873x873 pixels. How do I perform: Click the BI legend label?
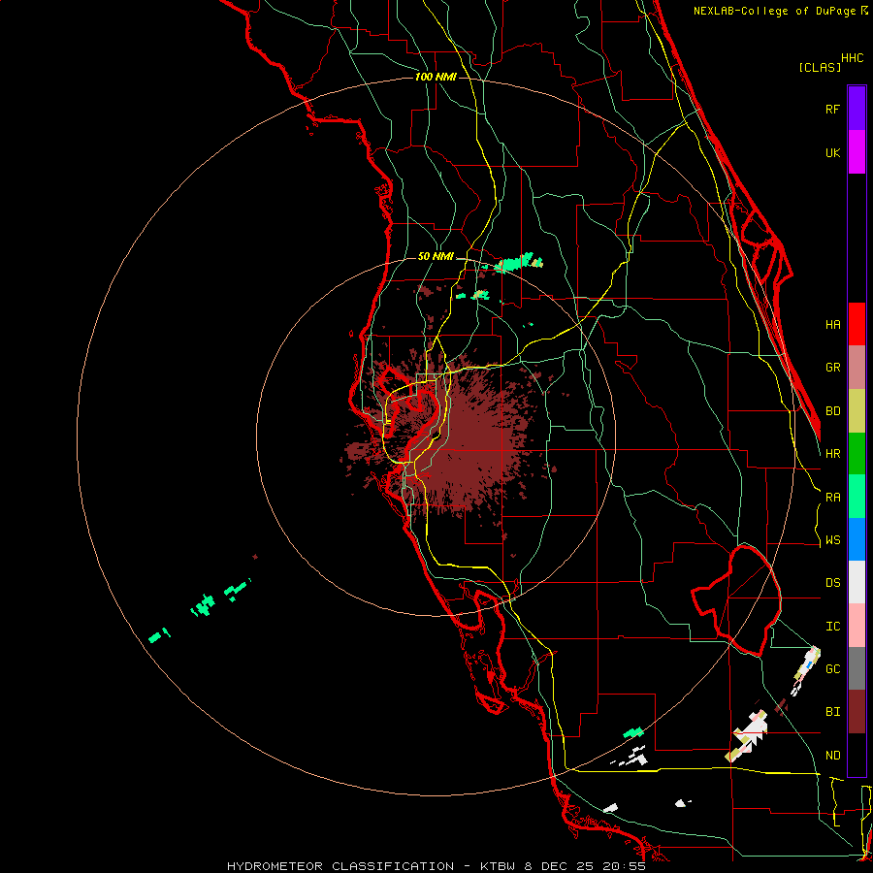832,712
